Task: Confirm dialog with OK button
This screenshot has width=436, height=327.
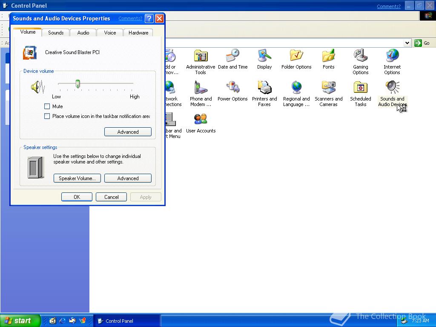Action: 77,197
